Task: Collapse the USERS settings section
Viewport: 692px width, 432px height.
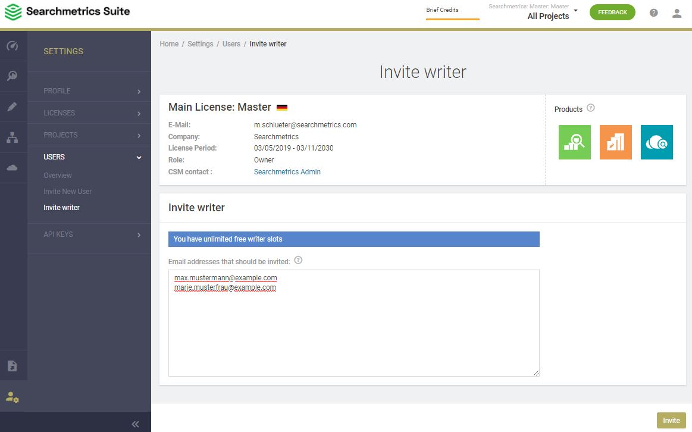Action: (89, 157)
